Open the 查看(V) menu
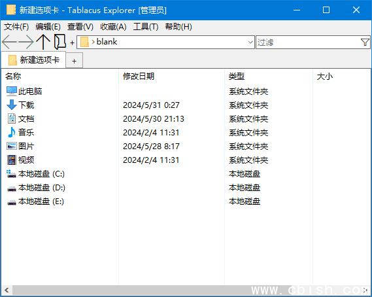Image resolution: width=372 pixels, height=297 pixels. [x=80, y=27]
